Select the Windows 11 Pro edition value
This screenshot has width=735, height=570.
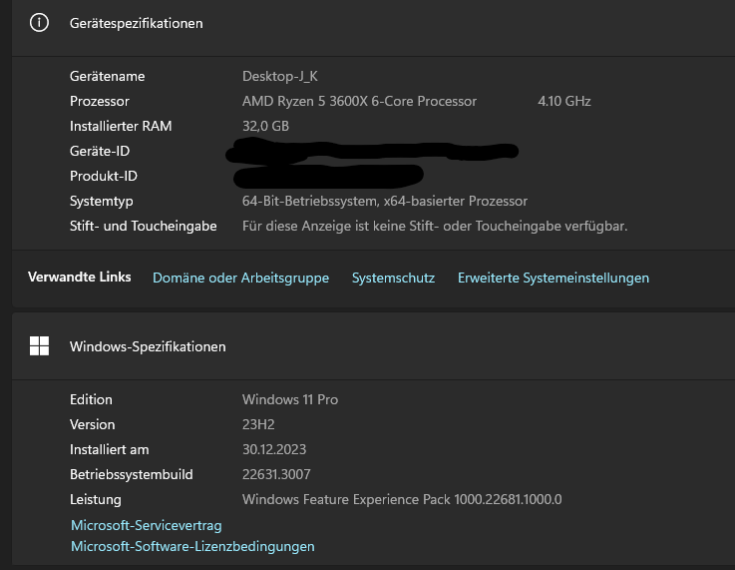pyautogui.click(x=289, y=399)
